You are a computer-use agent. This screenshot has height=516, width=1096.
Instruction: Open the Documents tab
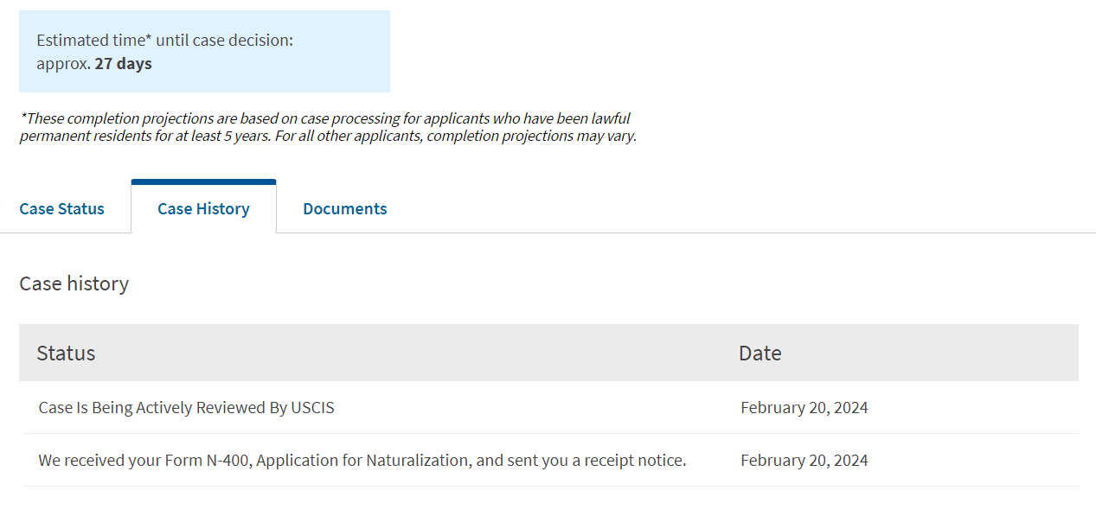coord(344,209)
